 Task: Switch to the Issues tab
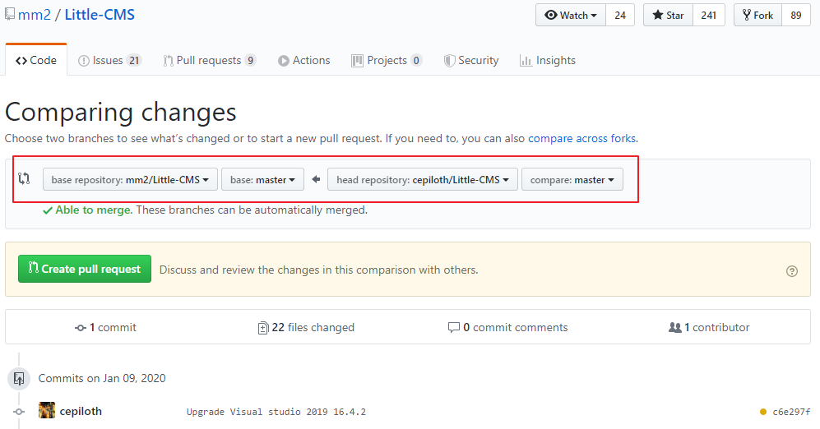click(x=109, y=60)
